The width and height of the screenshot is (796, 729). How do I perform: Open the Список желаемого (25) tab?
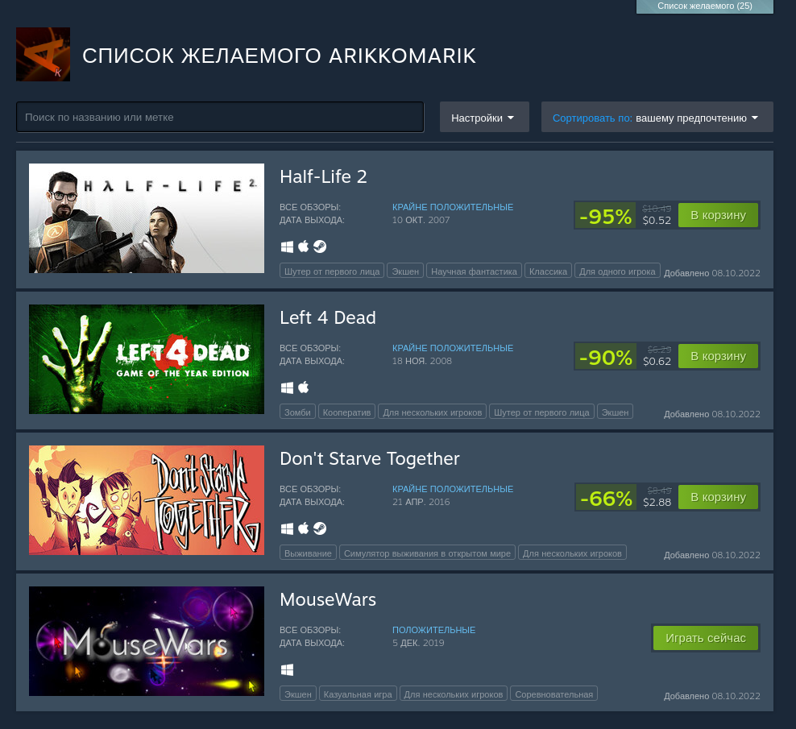coord(705,6)
